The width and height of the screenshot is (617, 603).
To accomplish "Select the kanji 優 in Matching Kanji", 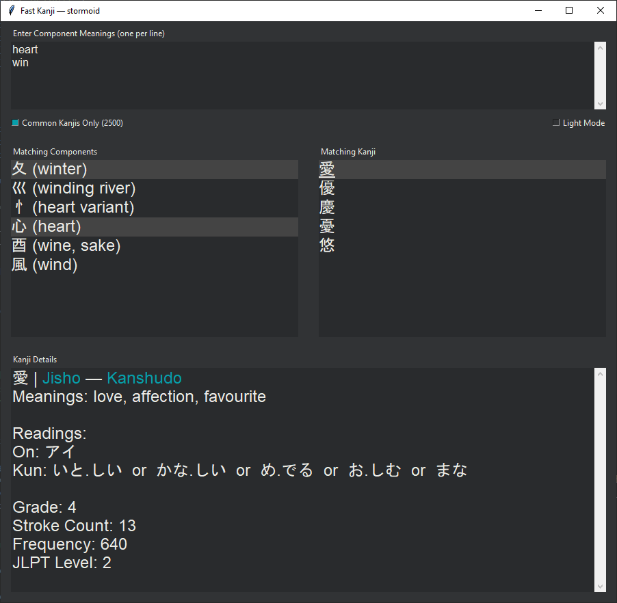I will click(326, 188).
